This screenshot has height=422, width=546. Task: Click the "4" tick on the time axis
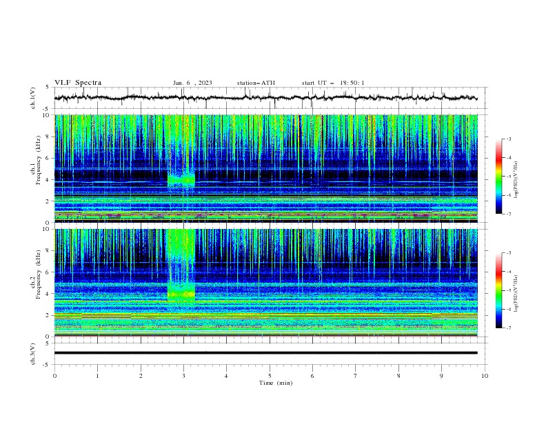coord(227,376)
